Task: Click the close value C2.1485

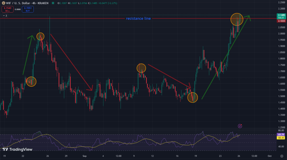Action: click(x=92, y=3)
